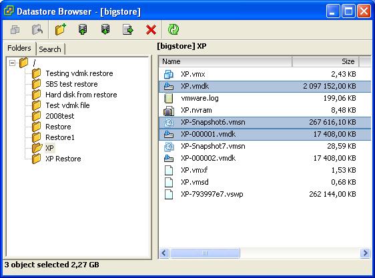Select the SBS test restore folder
375x278 pixels.
(71, 84)
